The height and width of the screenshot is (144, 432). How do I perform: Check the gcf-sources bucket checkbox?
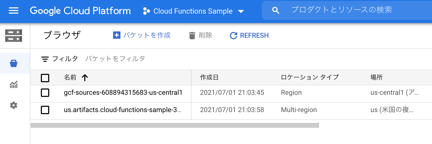click(45, 92)
